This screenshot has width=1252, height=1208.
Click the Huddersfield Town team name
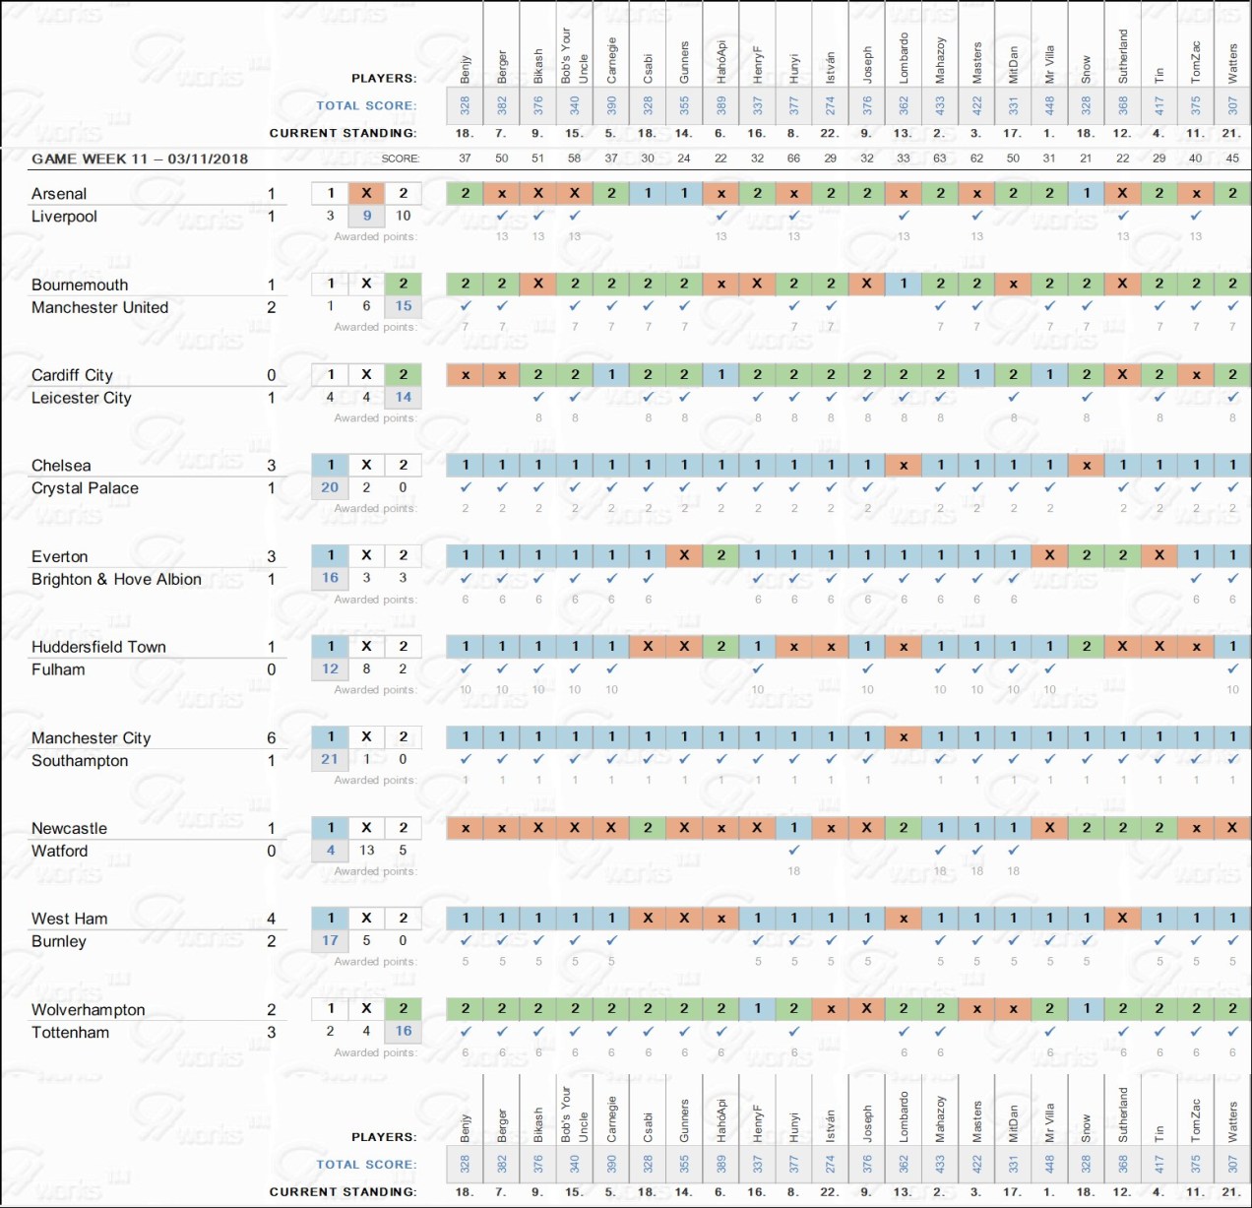tap(98, 647)
